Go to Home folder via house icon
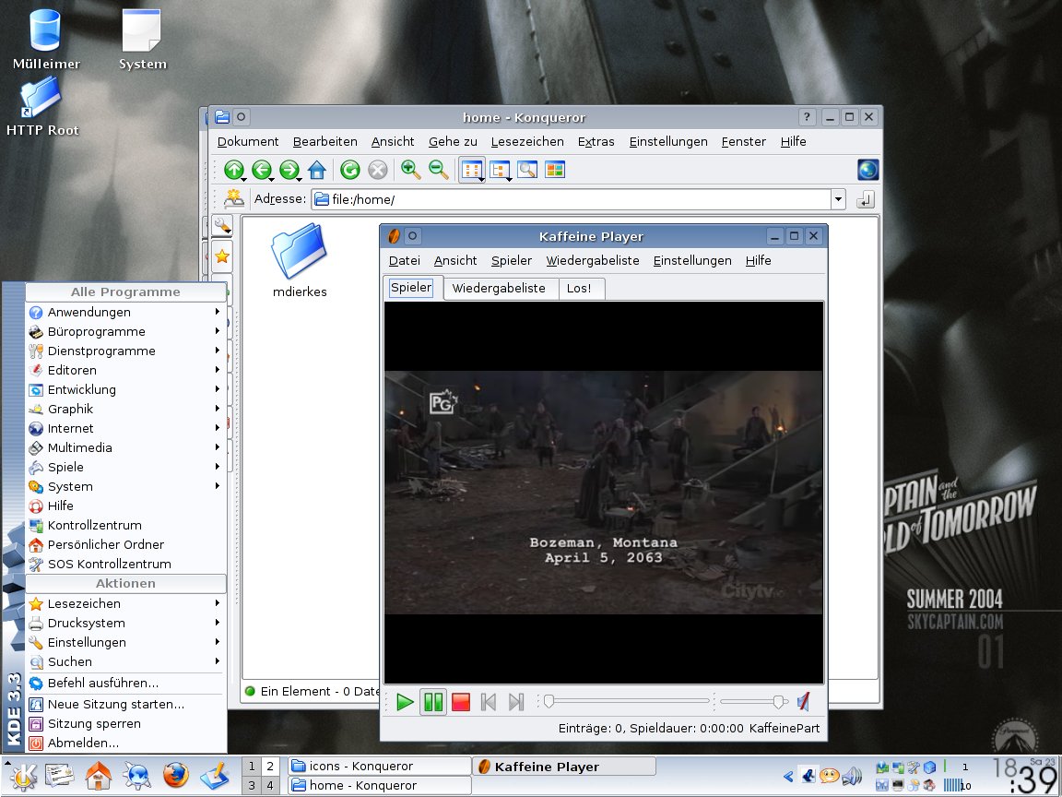This screenshot has height=797, width=1062. [317, 170]
